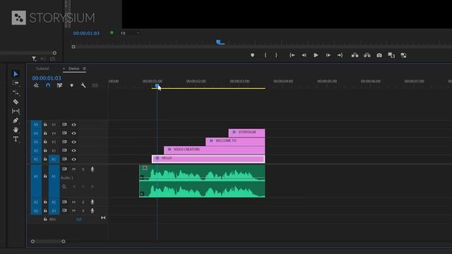Image resolution: width=452 pixels, height=254 pixels.
Task: Lock the V5 track
Action: [45, 124]
